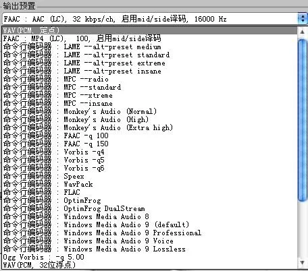
Task: Choose the Vorbis -q5 encoder entry
Action: tap(150, 160)
